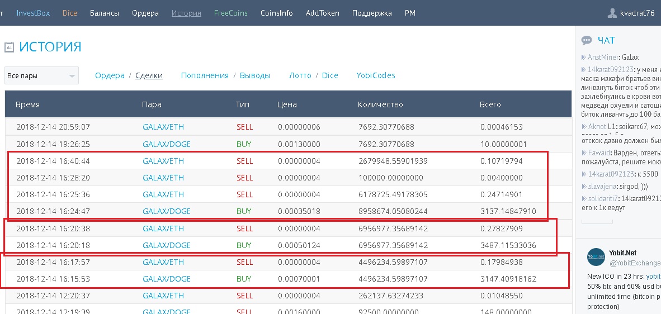Click chat user slavajena
The width and height of the screenshot is (661, 314).
click(602, 186)
